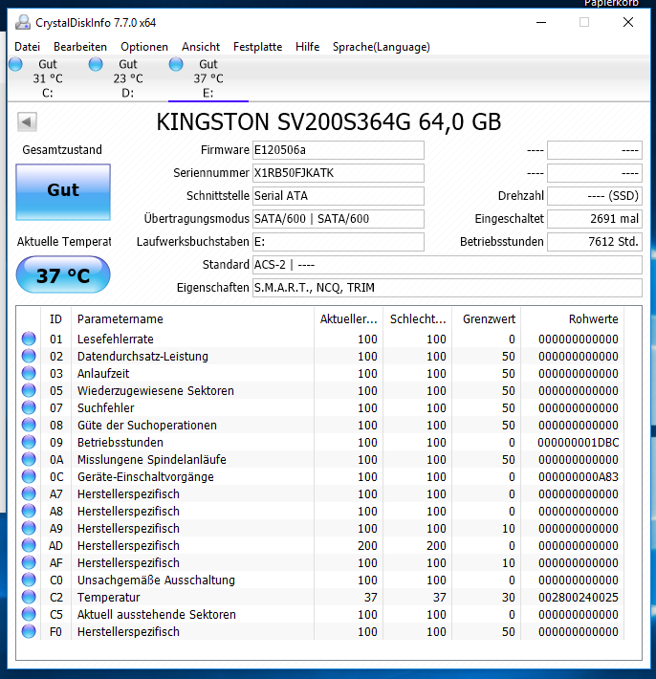The height and width of the screenshot is (679, 656).
Task: Click the Schlecht... column header
Action: (x=418, y=319)
